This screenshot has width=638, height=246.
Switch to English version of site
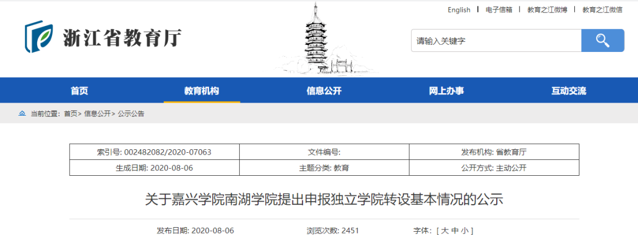459,9
